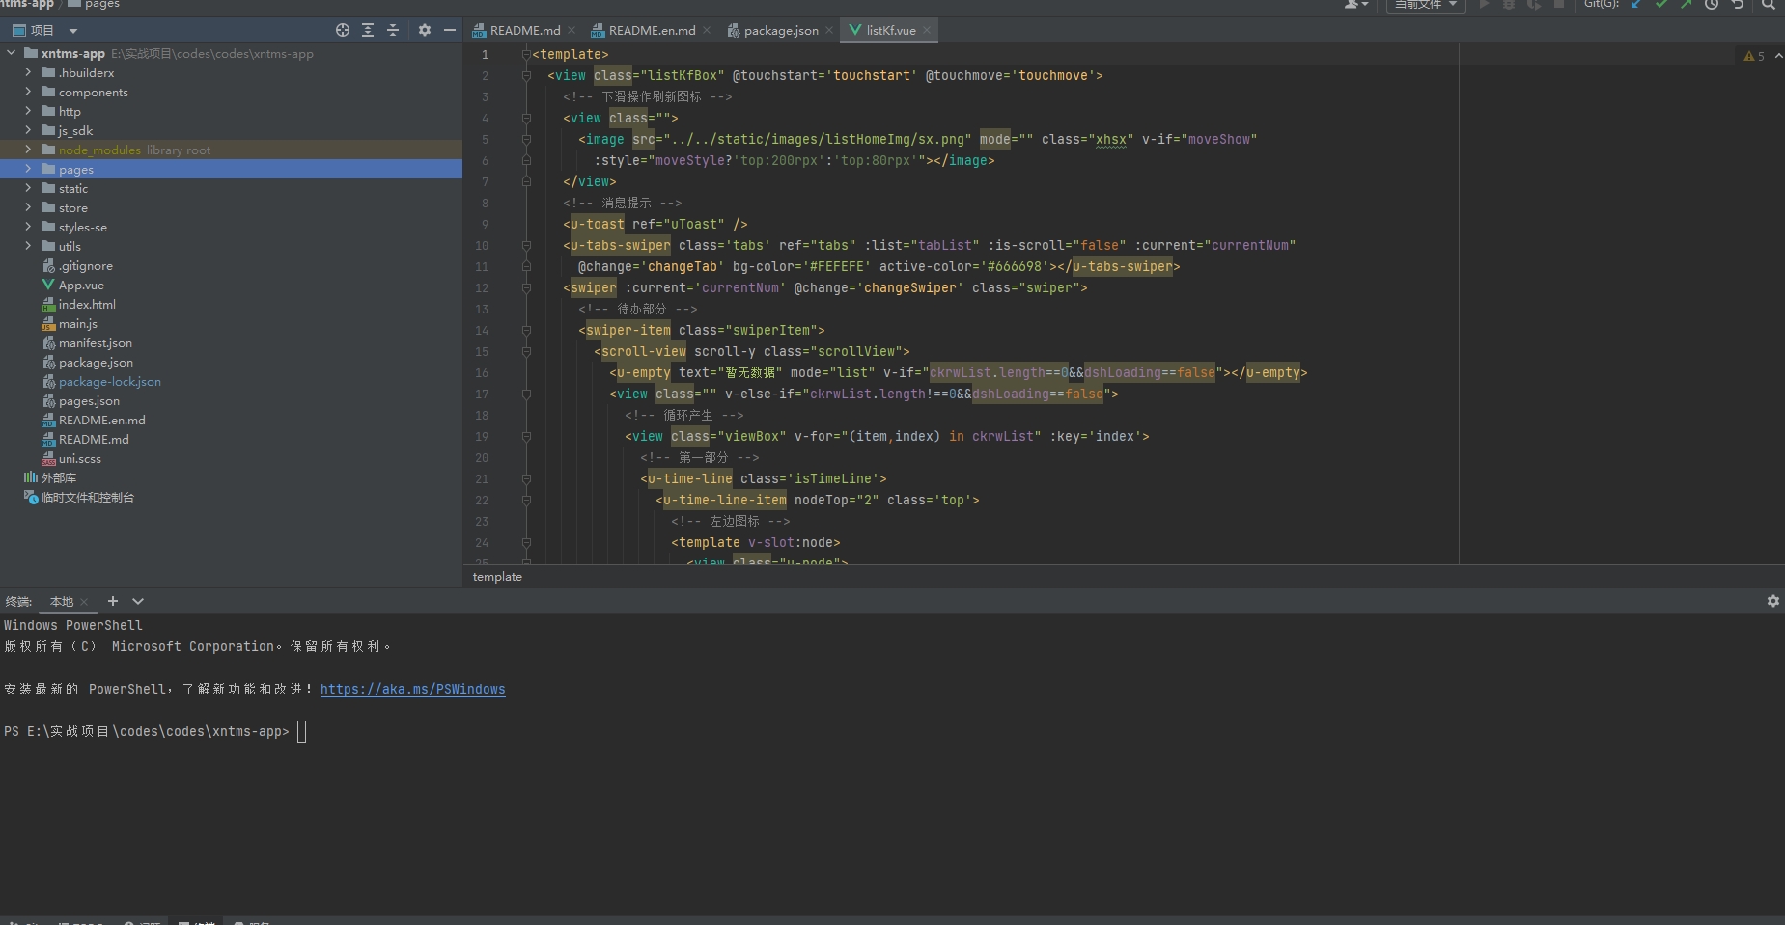
Task: Close the 本地 terminal session tab
Action: click(84, 601)
